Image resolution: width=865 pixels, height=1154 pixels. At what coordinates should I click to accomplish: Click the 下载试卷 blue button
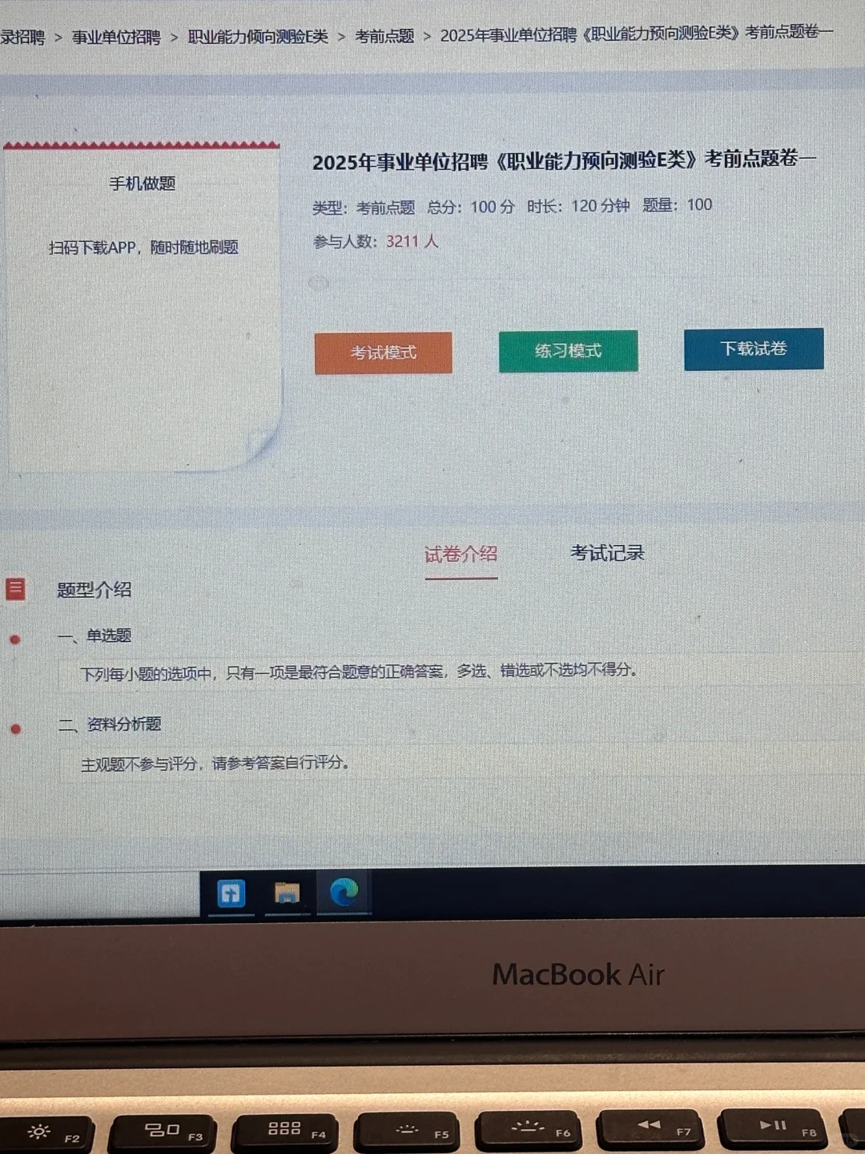coord(753,349)
